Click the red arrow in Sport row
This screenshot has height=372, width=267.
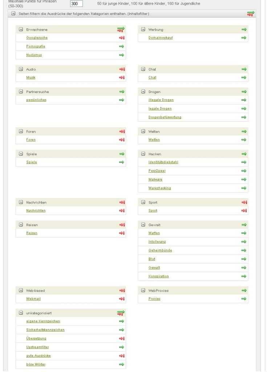point(244,211)
